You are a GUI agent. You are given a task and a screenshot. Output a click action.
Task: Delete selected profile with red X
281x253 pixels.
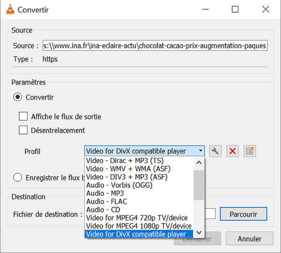232,151
